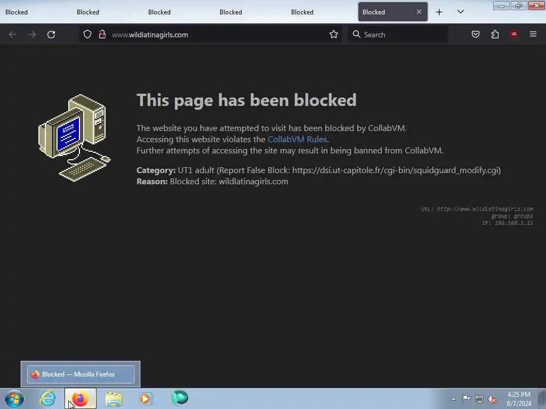Open the CollabVM Rules link

pos(297,140)
